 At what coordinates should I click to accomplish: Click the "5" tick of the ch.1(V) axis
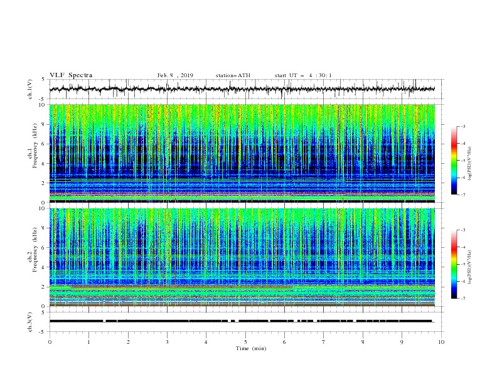pos(43,80)
